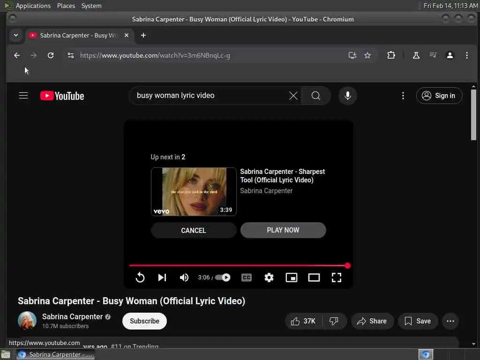Share the Busy Woman video
Image resolution: width=480 pixels, height=360 pixels.
[372, 321]
